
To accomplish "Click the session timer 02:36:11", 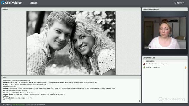I will [x=180, y=3].
